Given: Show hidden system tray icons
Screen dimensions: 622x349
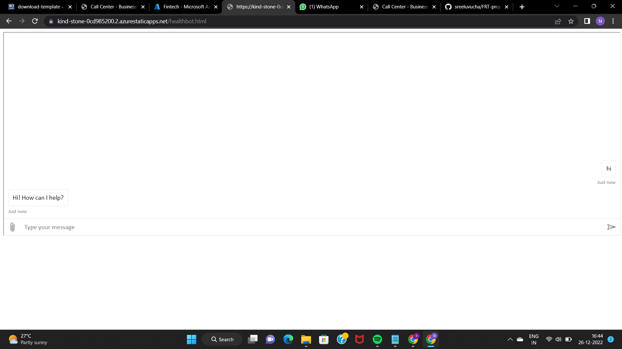Looking at the screenshot, I should click(510, 339).
